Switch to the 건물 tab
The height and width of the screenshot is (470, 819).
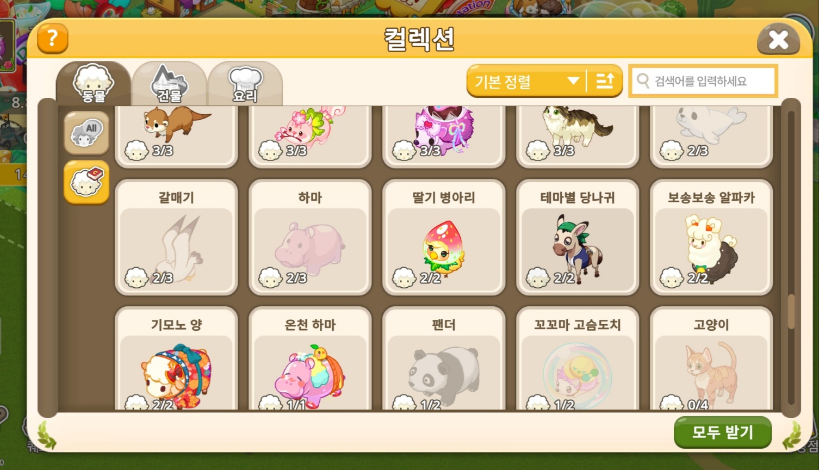[169, 84]
